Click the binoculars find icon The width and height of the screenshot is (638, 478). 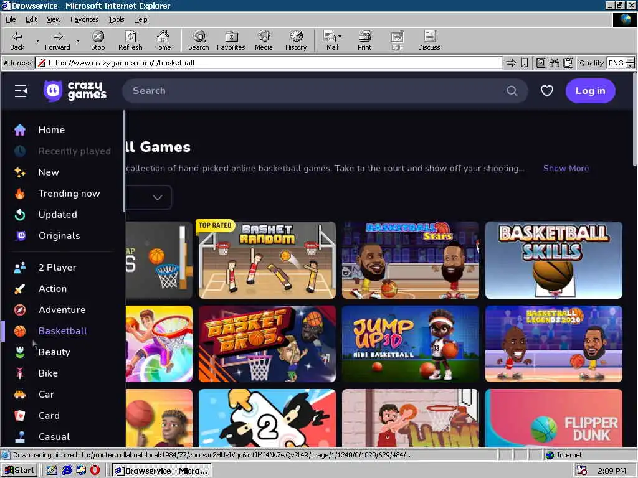pyautogui.click(x=554, y=63)
